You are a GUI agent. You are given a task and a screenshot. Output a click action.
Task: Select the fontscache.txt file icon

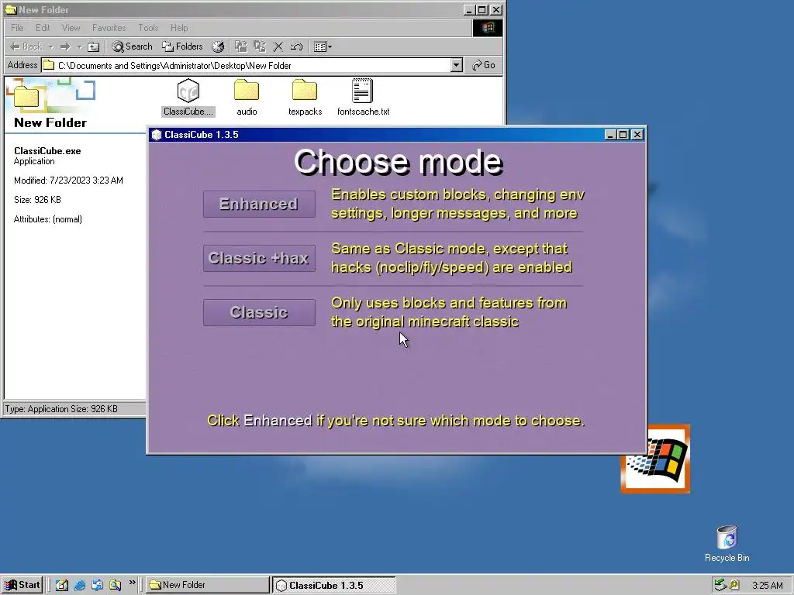(363, 98)
